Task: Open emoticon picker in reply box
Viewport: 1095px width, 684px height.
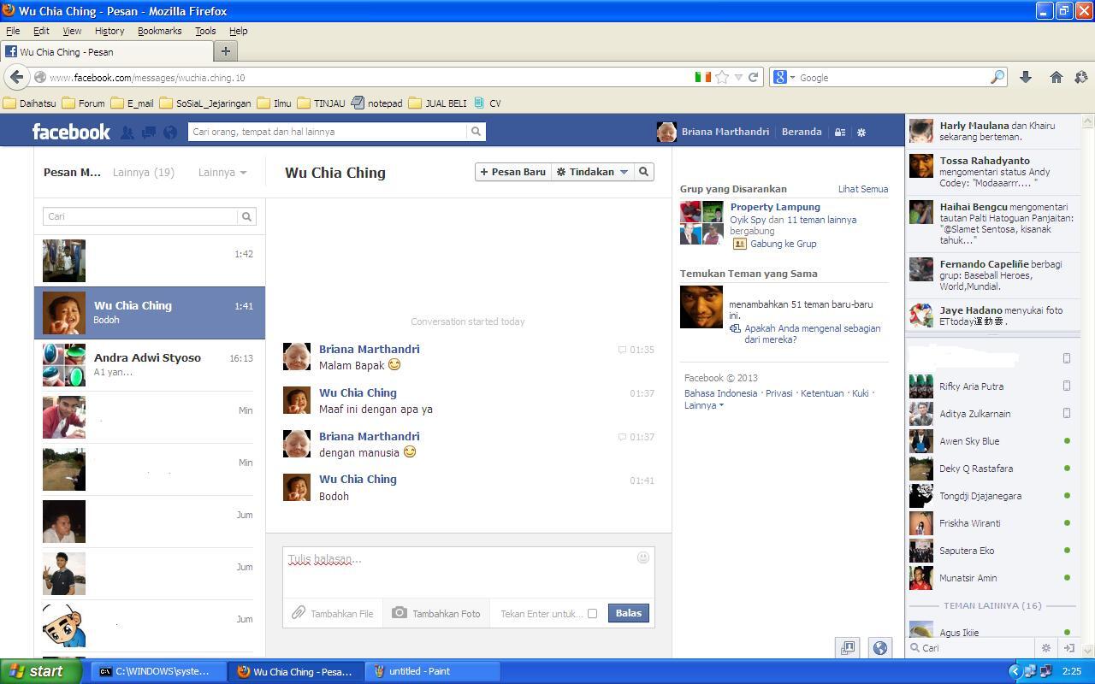Action: [643, 557]
